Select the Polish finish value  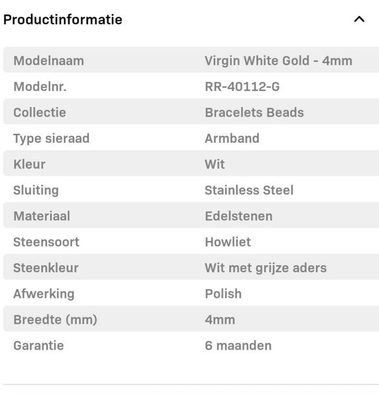[223, 294]
